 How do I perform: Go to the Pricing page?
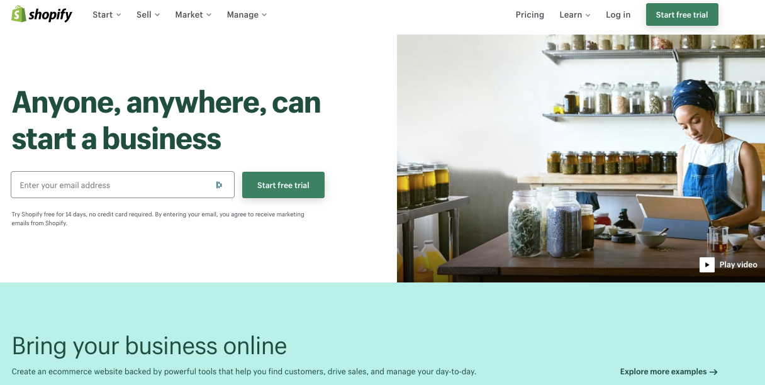point(530,14)
